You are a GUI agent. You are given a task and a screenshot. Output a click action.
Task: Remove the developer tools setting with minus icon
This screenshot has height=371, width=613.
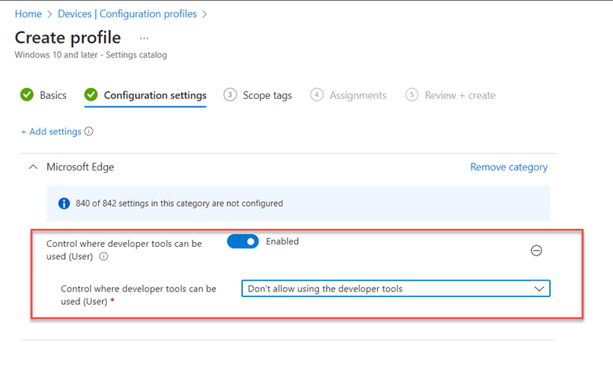tap(536, 251)
